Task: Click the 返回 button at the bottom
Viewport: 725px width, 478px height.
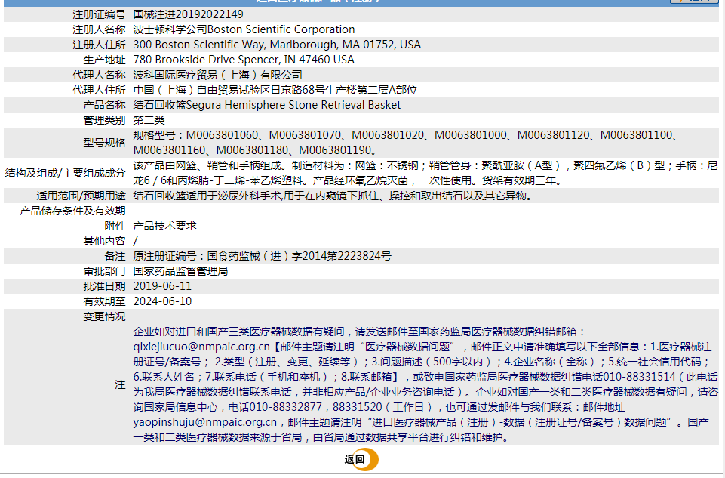Action: point(361,459)
